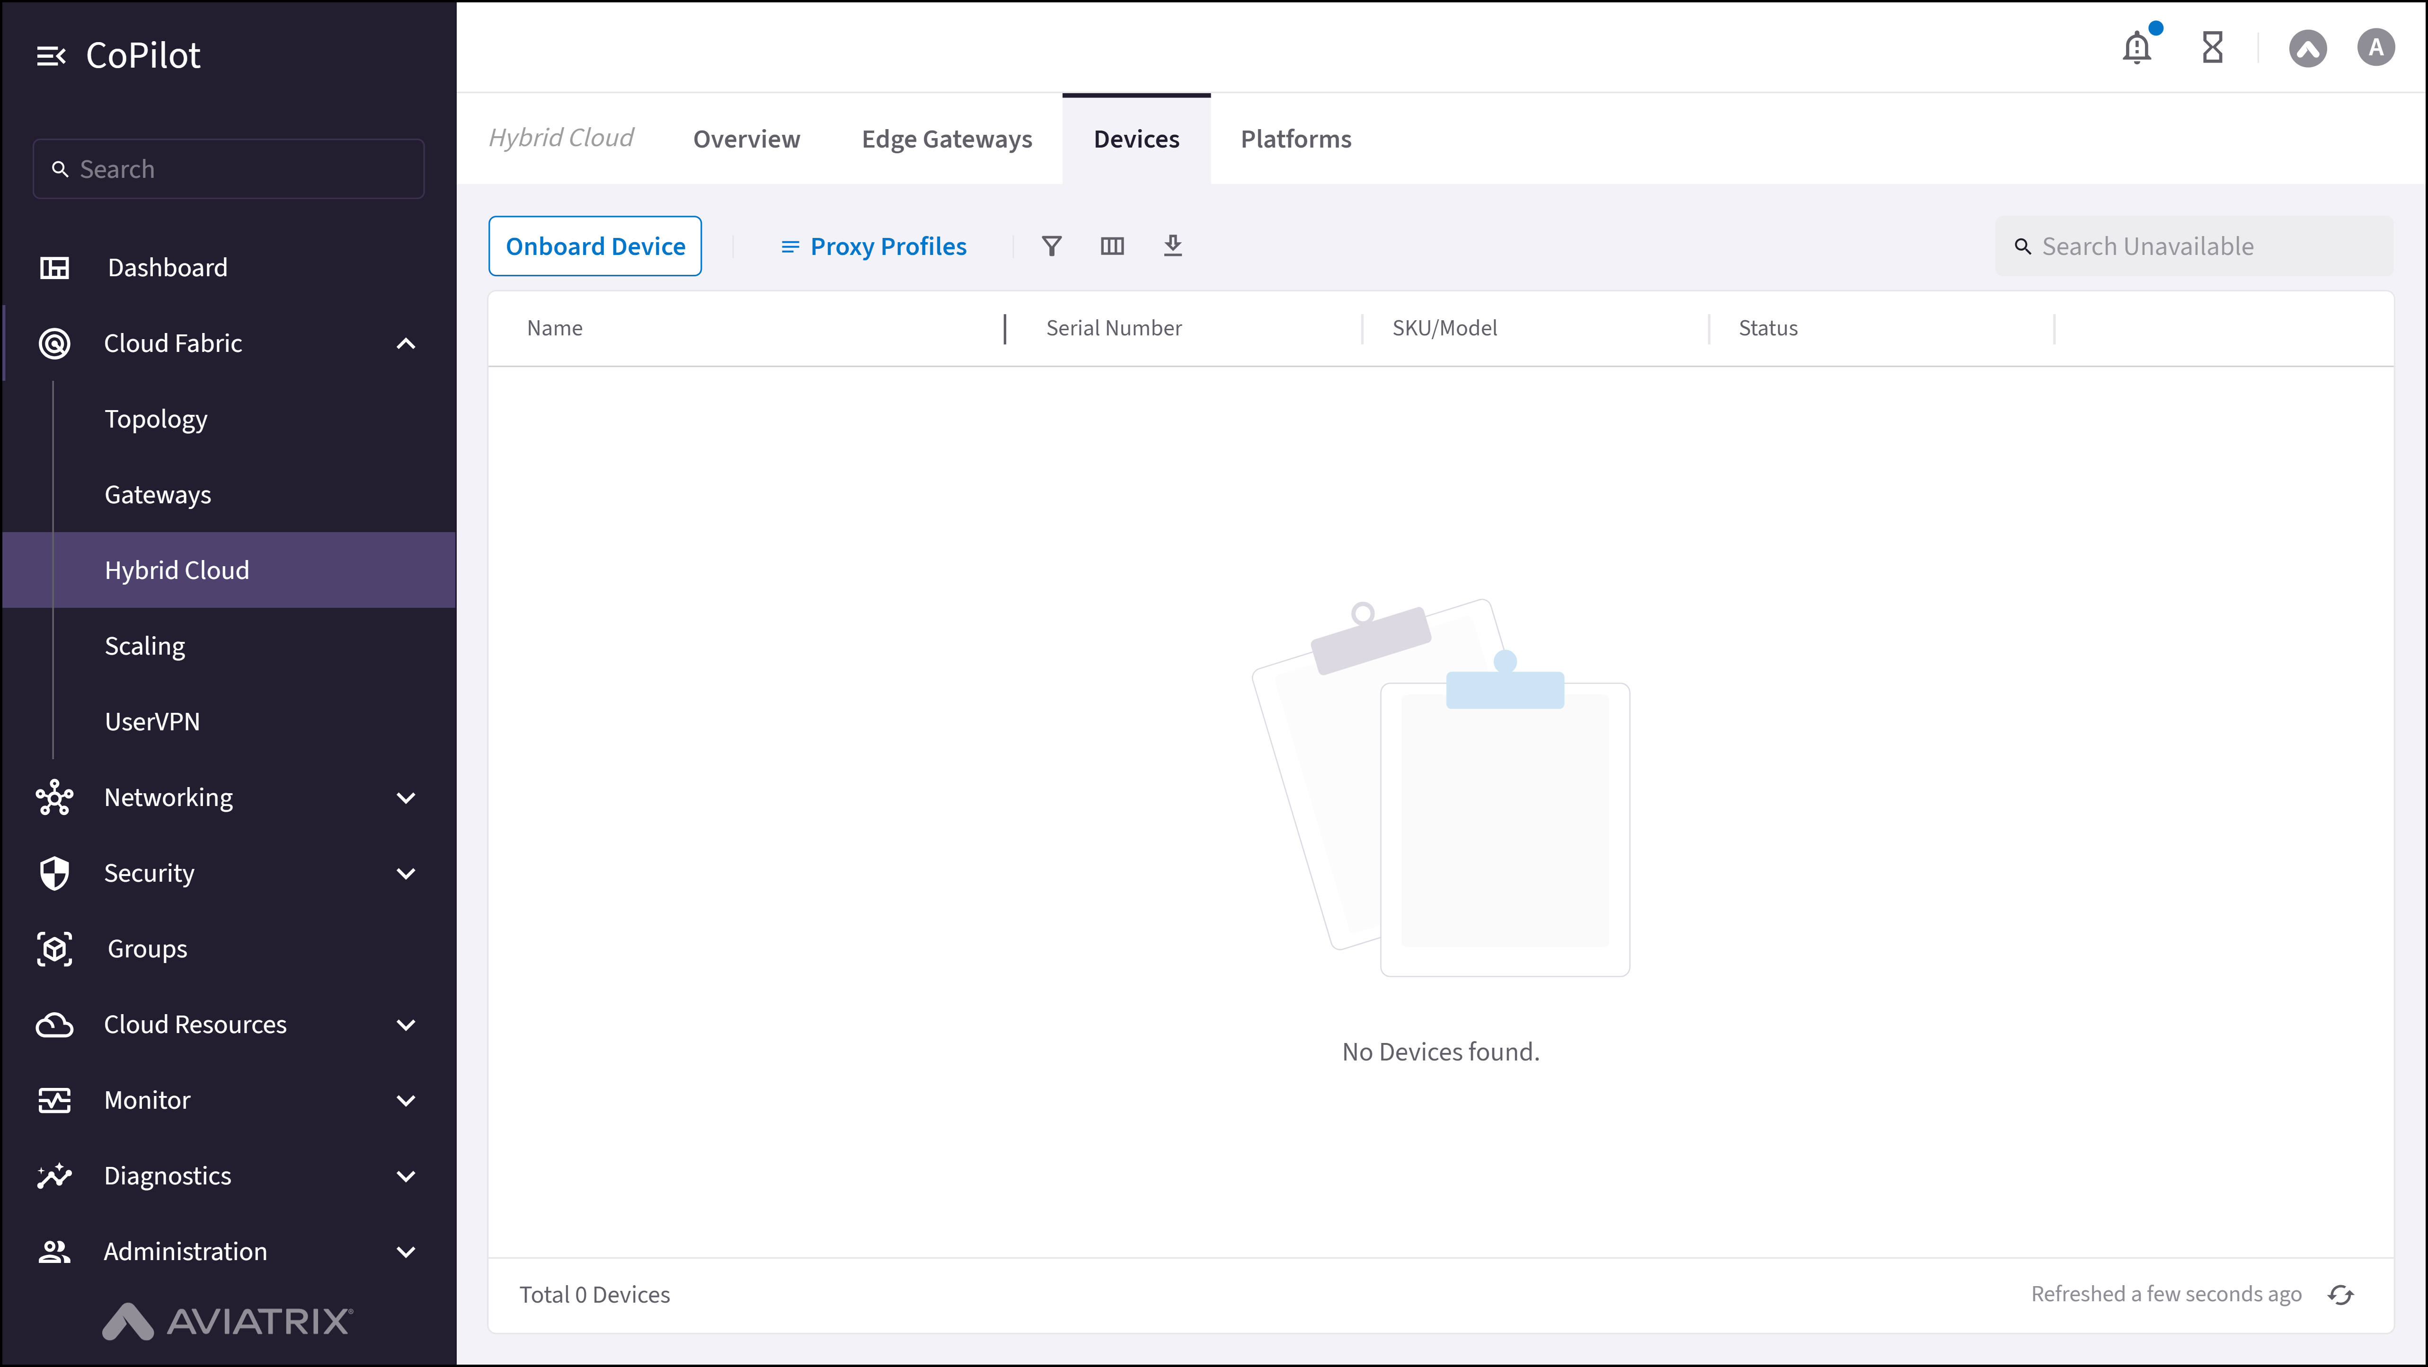Click the download devices icon
The image size is (2428, 1367).
coord(1172,246)
